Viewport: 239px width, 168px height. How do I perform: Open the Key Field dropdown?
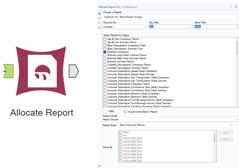click(171, 27)
